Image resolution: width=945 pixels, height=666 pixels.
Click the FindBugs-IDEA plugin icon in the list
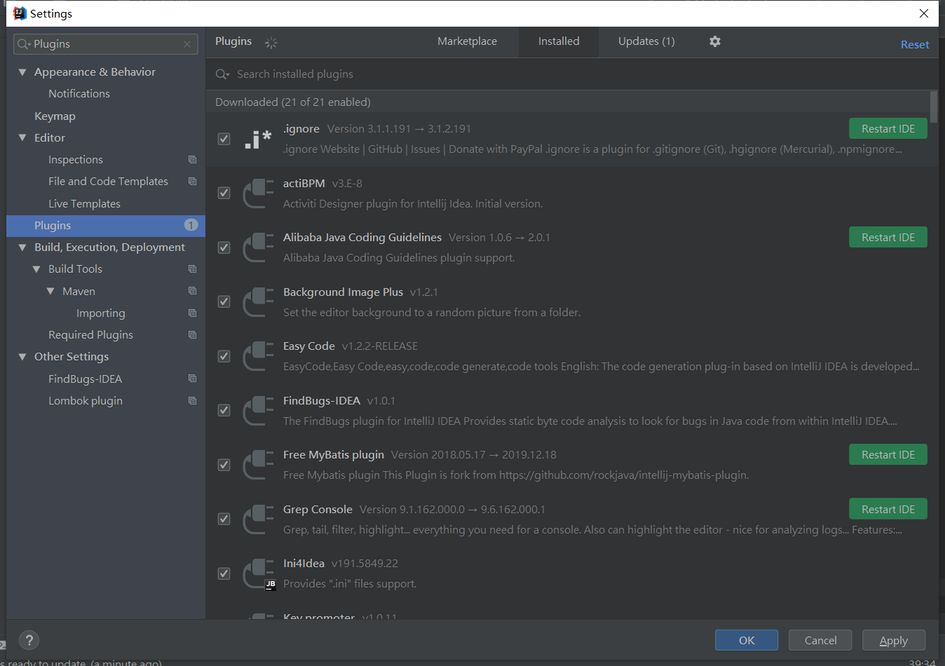pyautogui.click(x=258, y=411)
